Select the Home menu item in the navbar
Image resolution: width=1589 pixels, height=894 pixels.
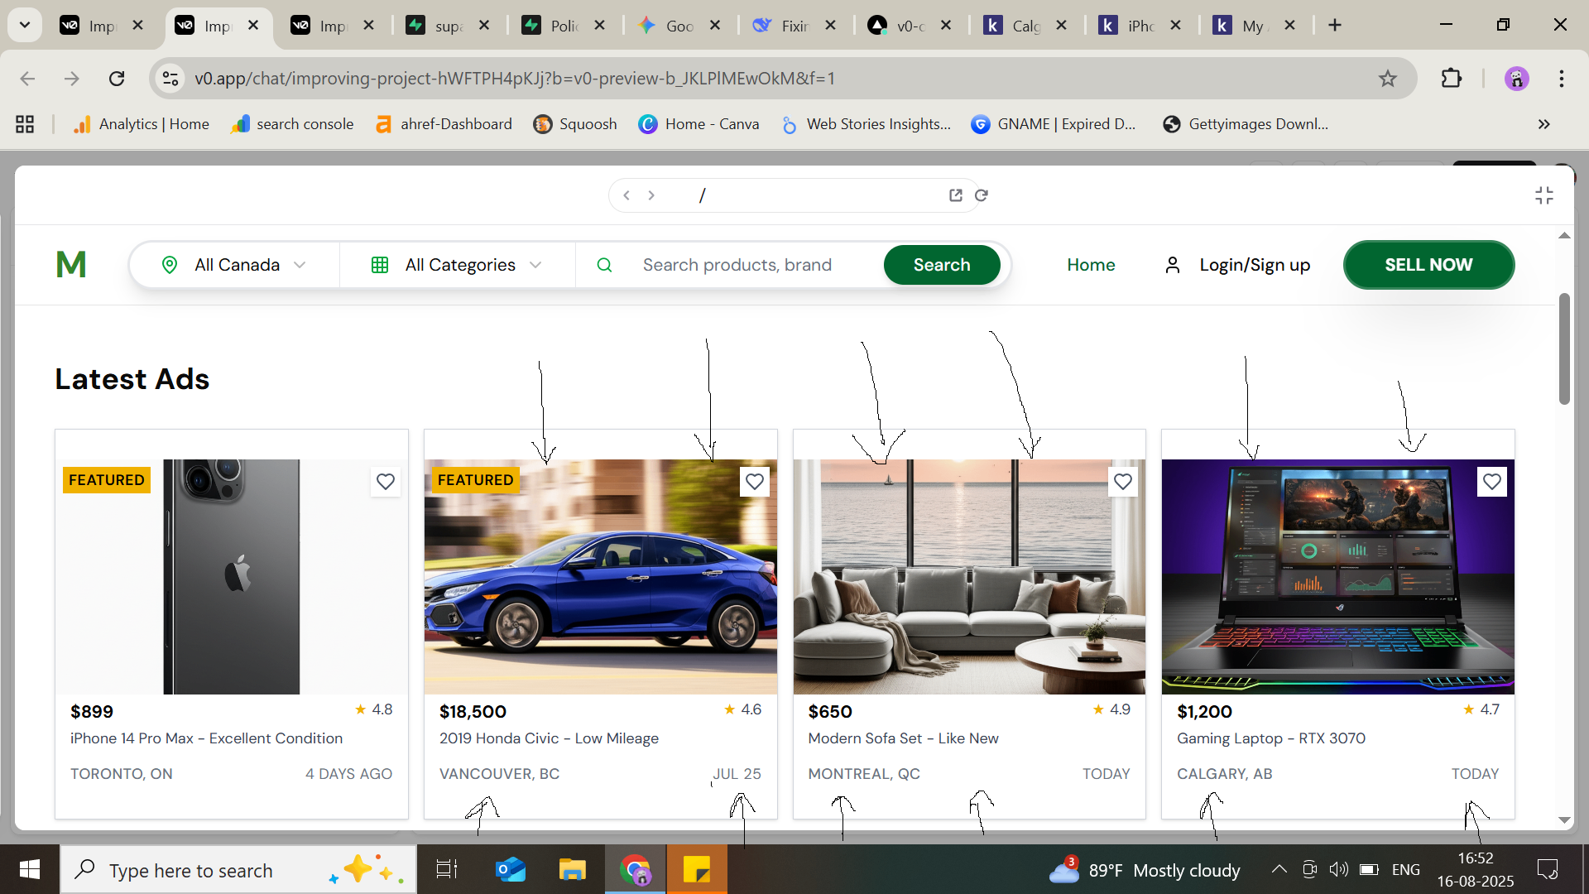1091,264
